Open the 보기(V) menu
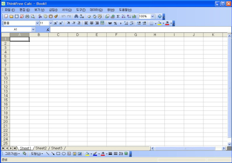Image resolution: width=232 pixels, height=163 pixels. (39, 10)
